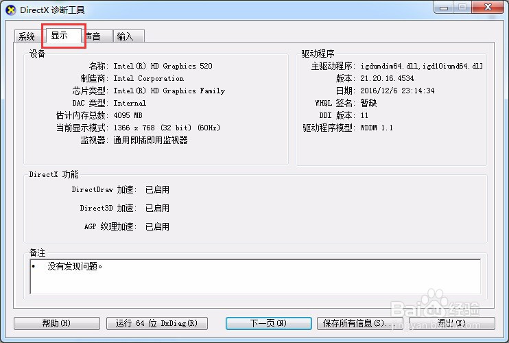
Task: Click driver date 2016/12/6 23:14:34
Action: click(x=397, y=91)
